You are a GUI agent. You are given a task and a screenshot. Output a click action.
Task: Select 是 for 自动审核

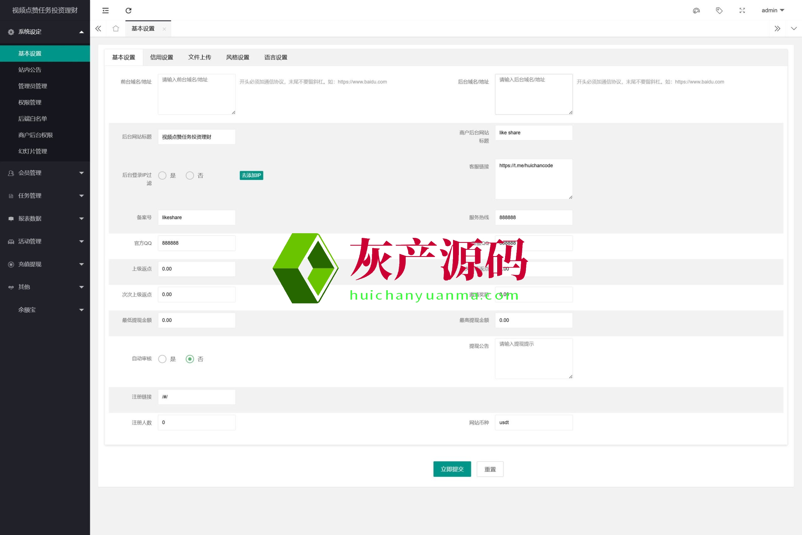click(x=162, y=359)
